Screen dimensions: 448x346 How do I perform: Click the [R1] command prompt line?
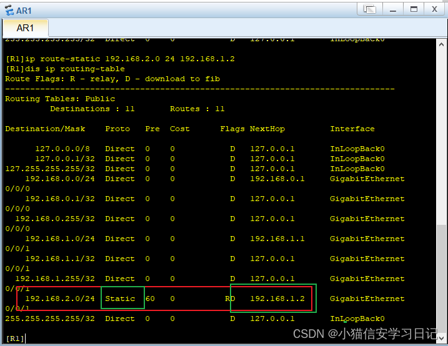pos(15,339)
